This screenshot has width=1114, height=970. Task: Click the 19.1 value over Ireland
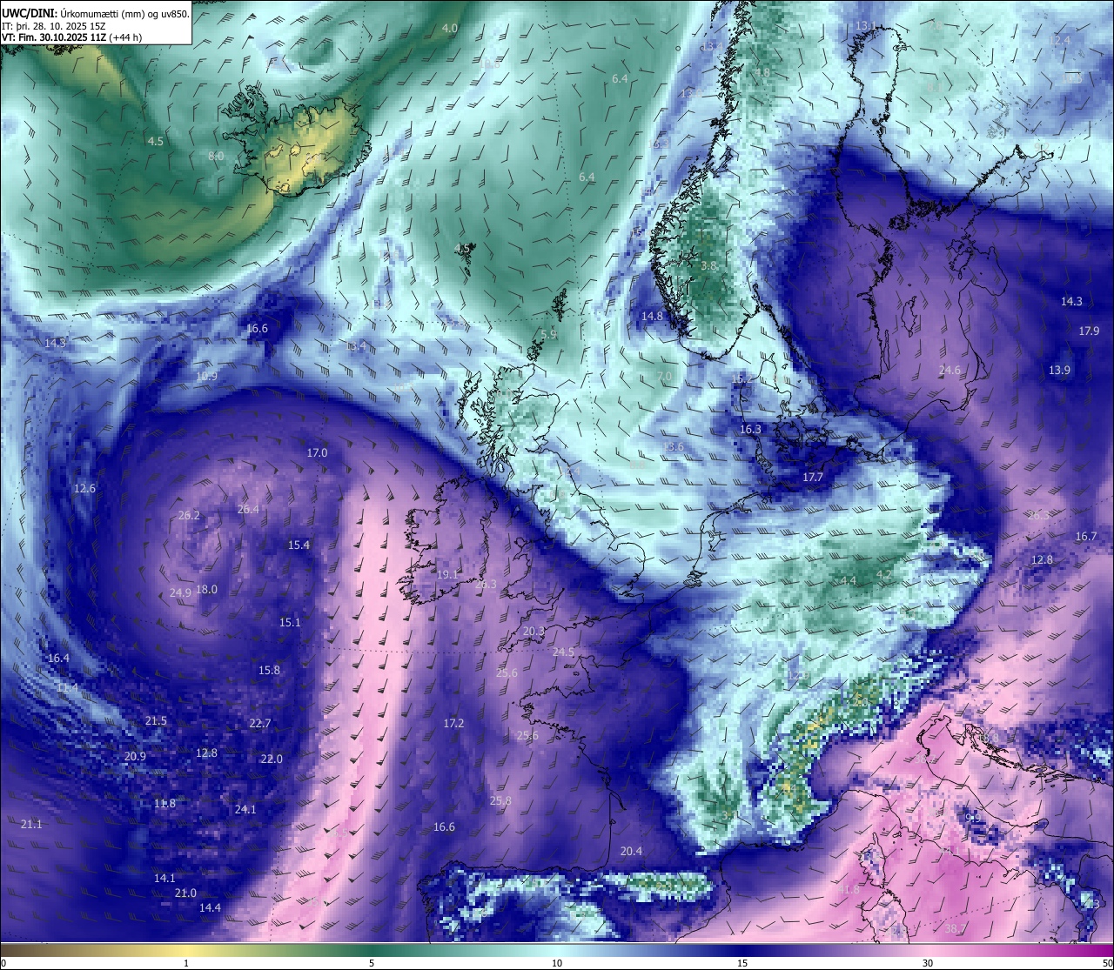tap(447, 575)
